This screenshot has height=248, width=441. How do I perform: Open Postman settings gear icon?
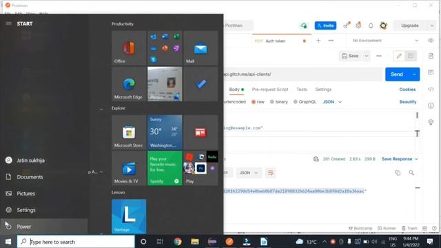[x=358, y=25]
